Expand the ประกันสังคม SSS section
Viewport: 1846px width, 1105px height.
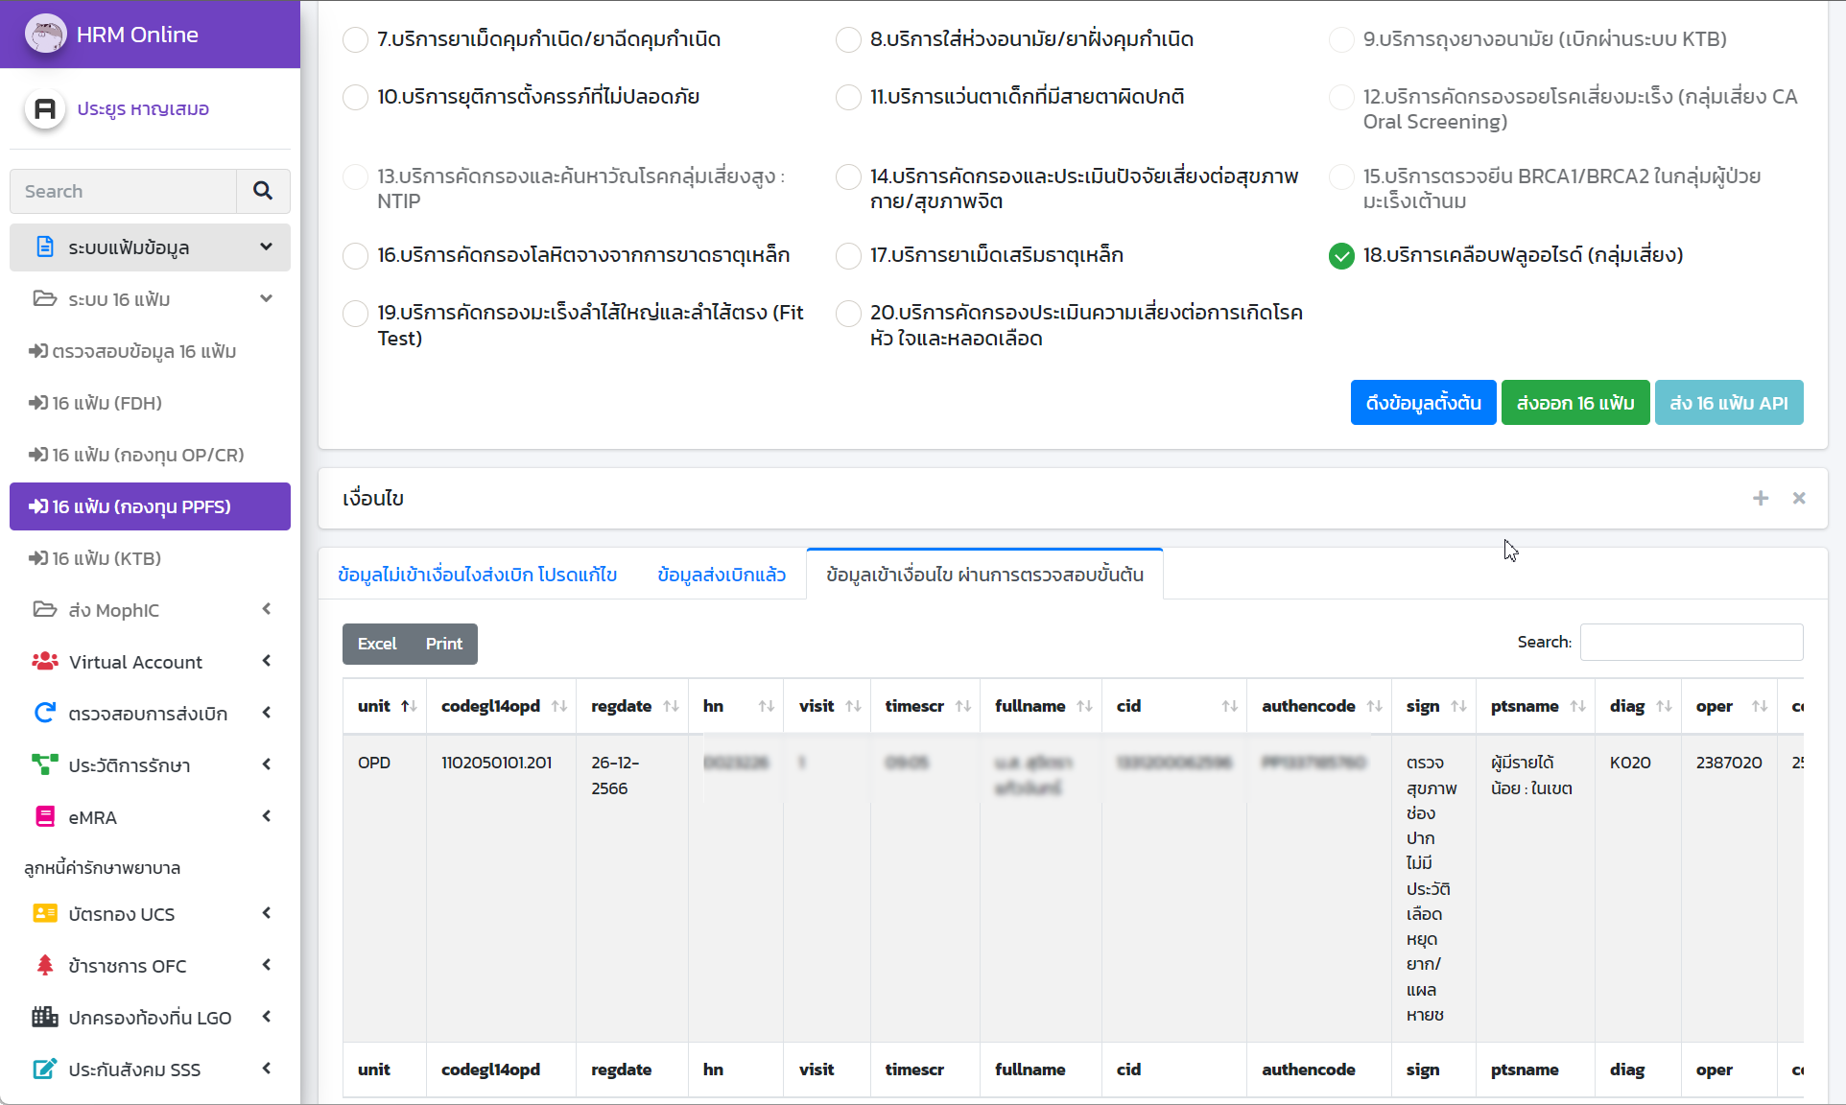click(x=266, y=1069)
